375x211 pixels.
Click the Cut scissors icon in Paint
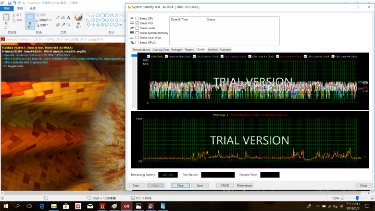pyautogui.click(x=14, y=15)
